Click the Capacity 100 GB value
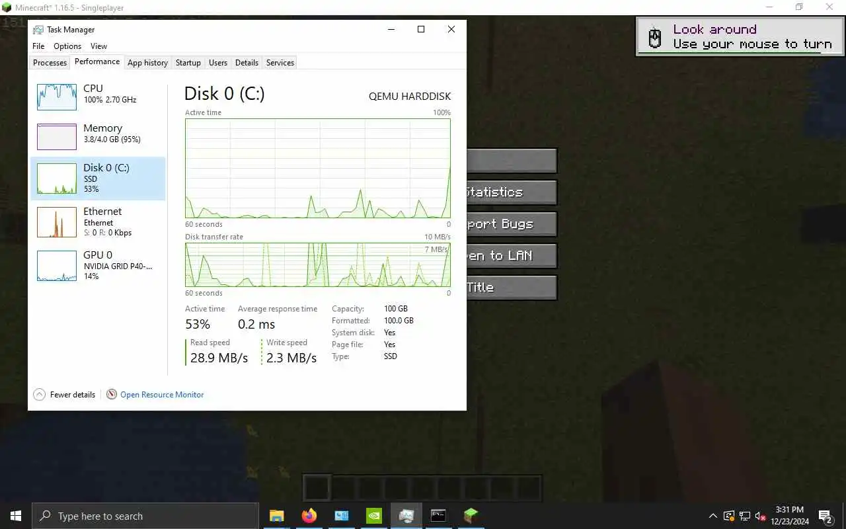This screenshot has height=529, width=846. 396,309
